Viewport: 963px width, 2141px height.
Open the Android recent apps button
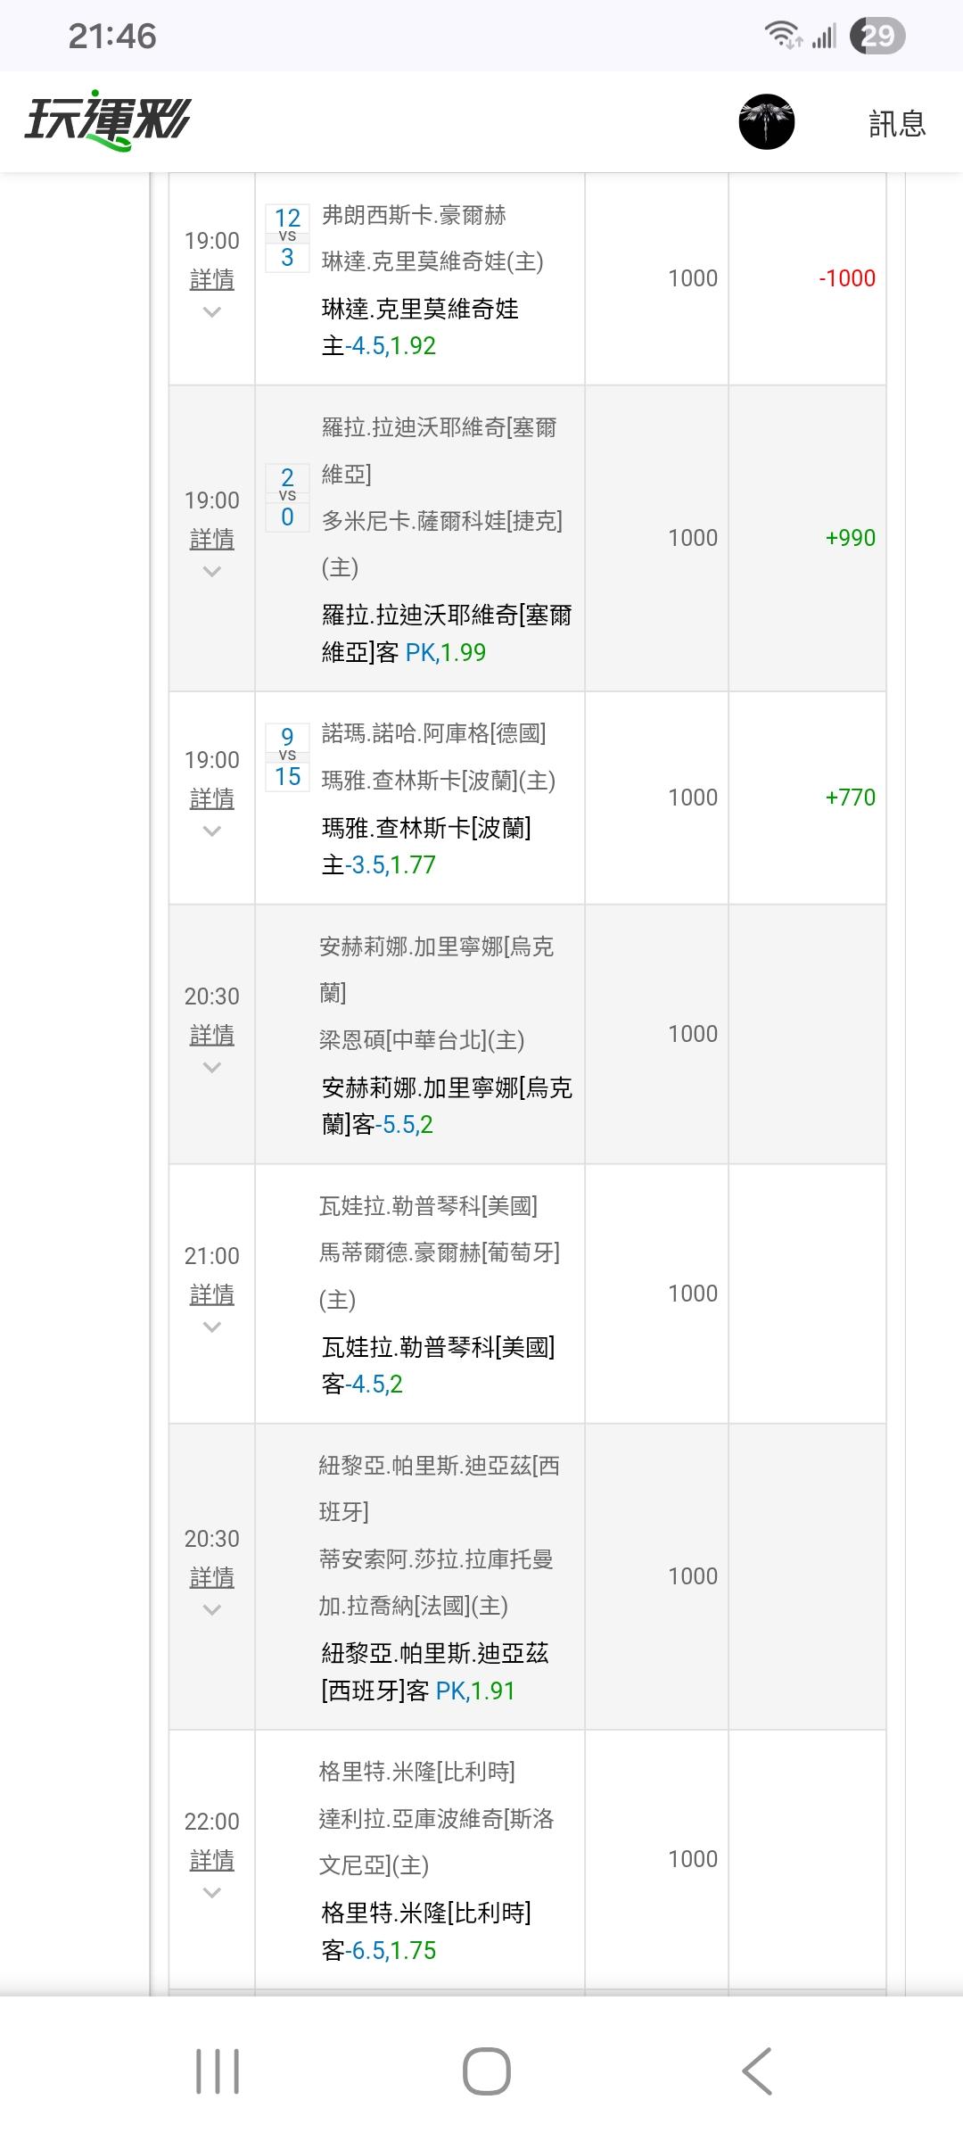click(218, 2071)
